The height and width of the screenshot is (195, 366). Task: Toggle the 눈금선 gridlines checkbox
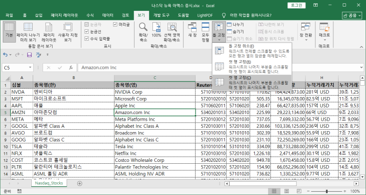click(87, 32)
